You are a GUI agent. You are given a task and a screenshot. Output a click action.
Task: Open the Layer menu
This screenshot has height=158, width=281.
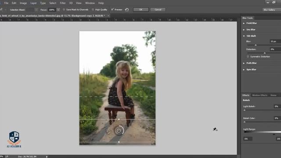(33, 3)
